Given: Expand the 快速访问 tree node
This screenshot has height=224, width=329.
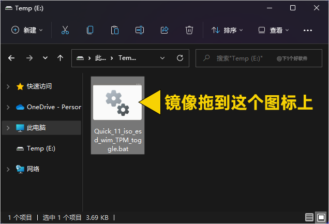Looking at the screenshot, I should [8, 86].
